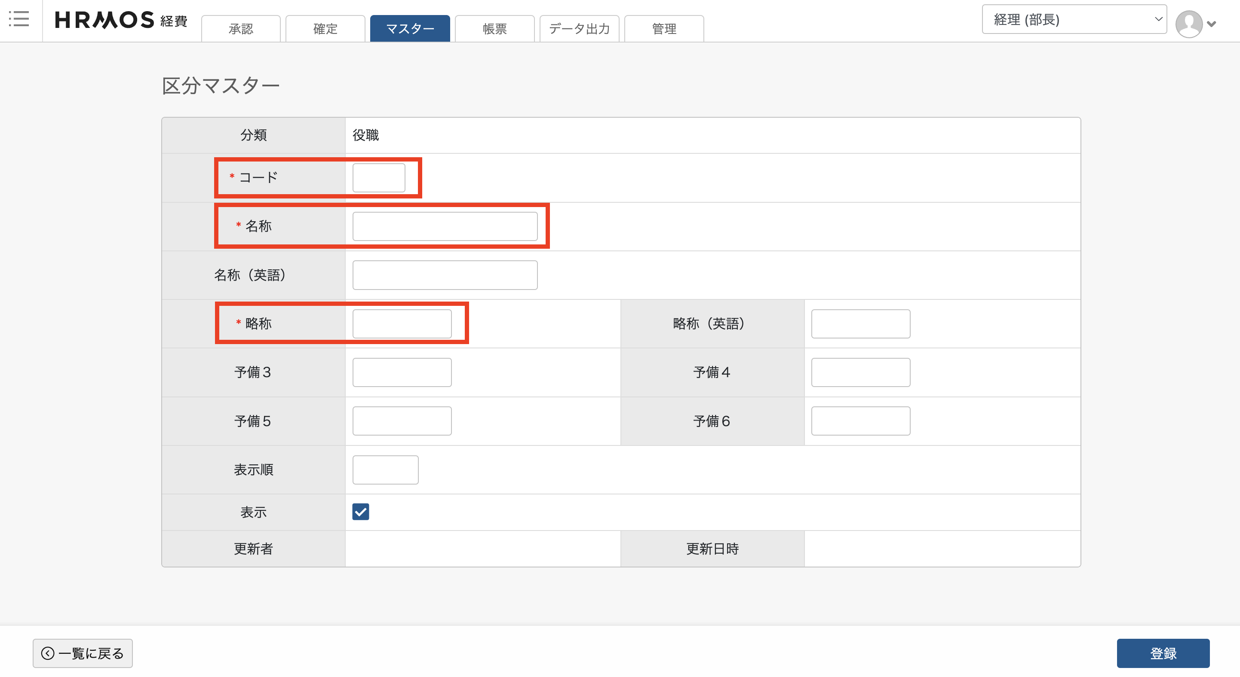Viewport: 1240px width, 677px height.
Task: Open the hamburger list menu icon
Action: coord(19,19)
